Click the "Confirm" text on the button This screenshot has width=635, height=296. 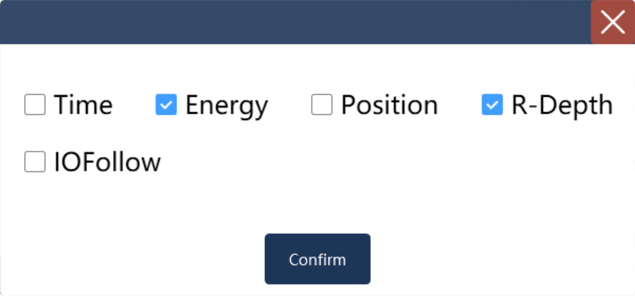(317, 260)
